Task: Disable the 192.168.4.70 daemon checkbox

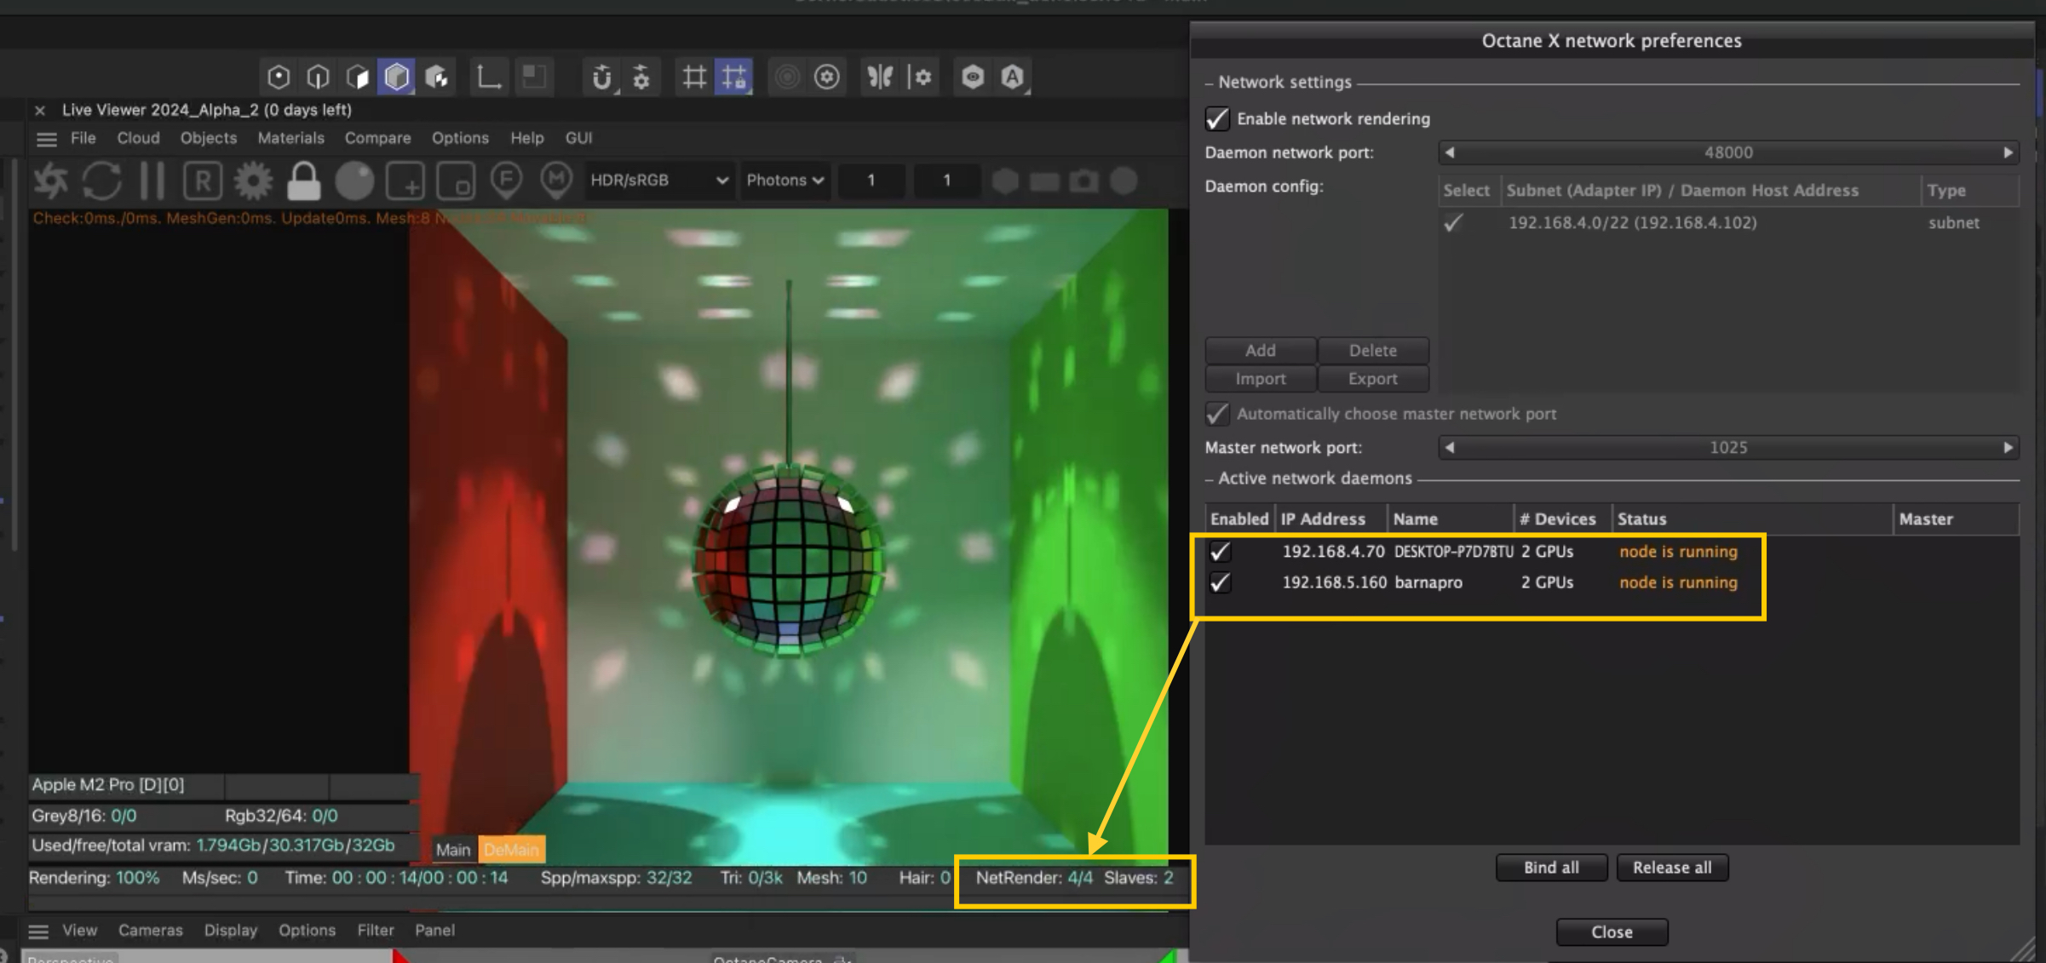Action: pyautogui.click(x=1220, y=552)
